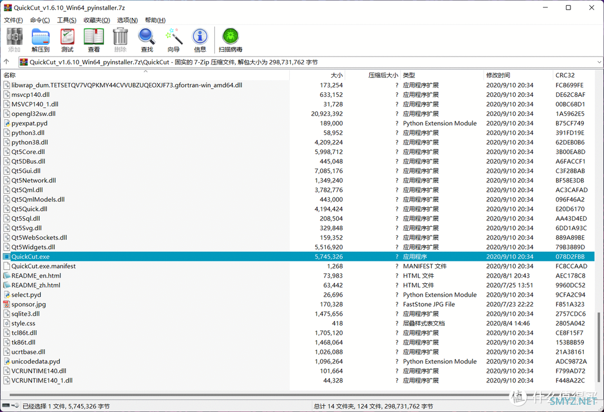Click the select.pyd file icon

coord(7,295)
